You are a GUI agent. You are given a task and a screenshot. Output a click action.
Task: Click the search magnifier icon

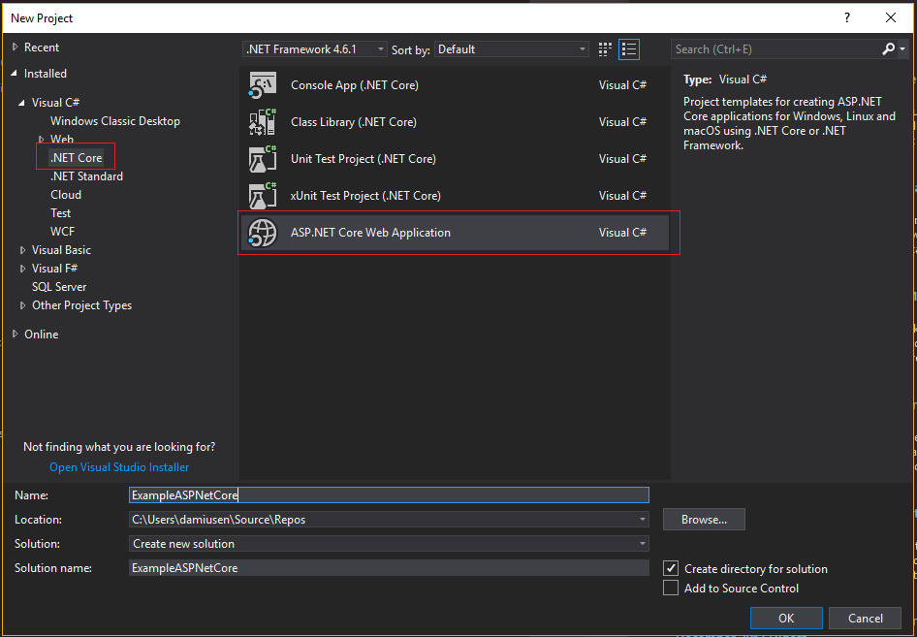(888, 48)
